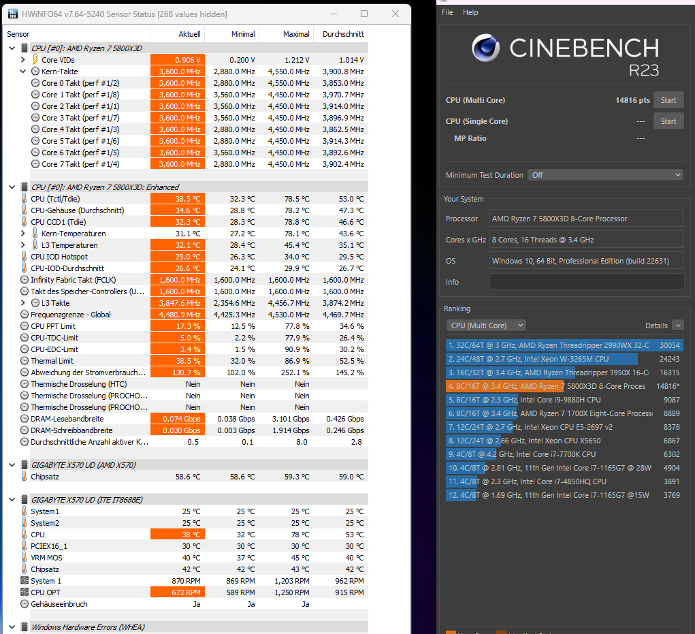Click the Info input field in Cinebench
Screen dimensions: 695x634
(x=586, y=282)
